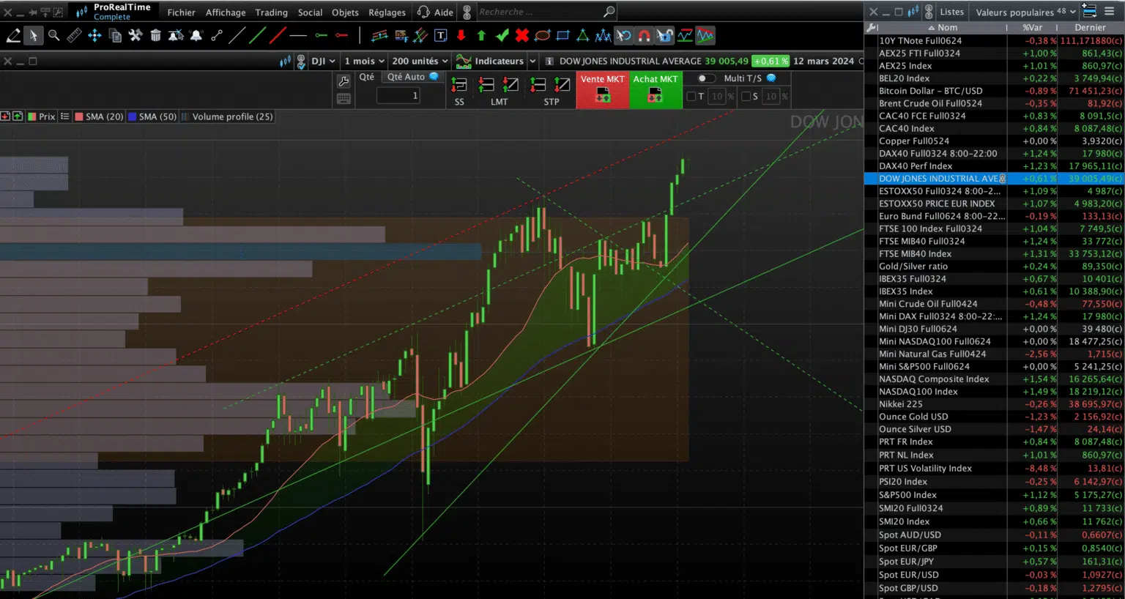Select the green trend line tool
The width and height of the screenshot is (1125, 599).
pos(257,35)
